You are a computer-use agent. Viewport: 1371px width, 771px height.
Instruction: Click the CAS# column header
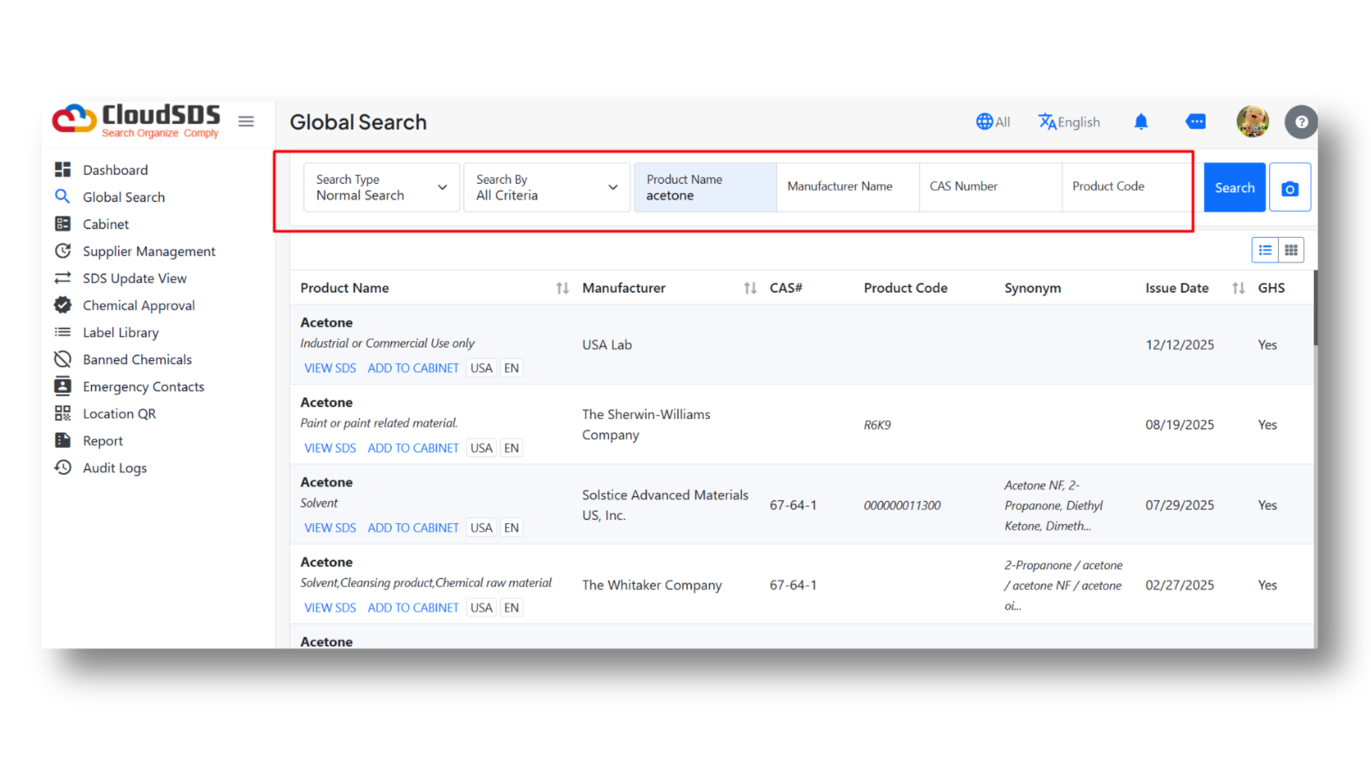785,288
